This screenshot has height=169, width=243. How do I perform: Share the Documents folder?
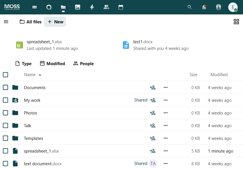pyautogui.click(x=153, y=87)
